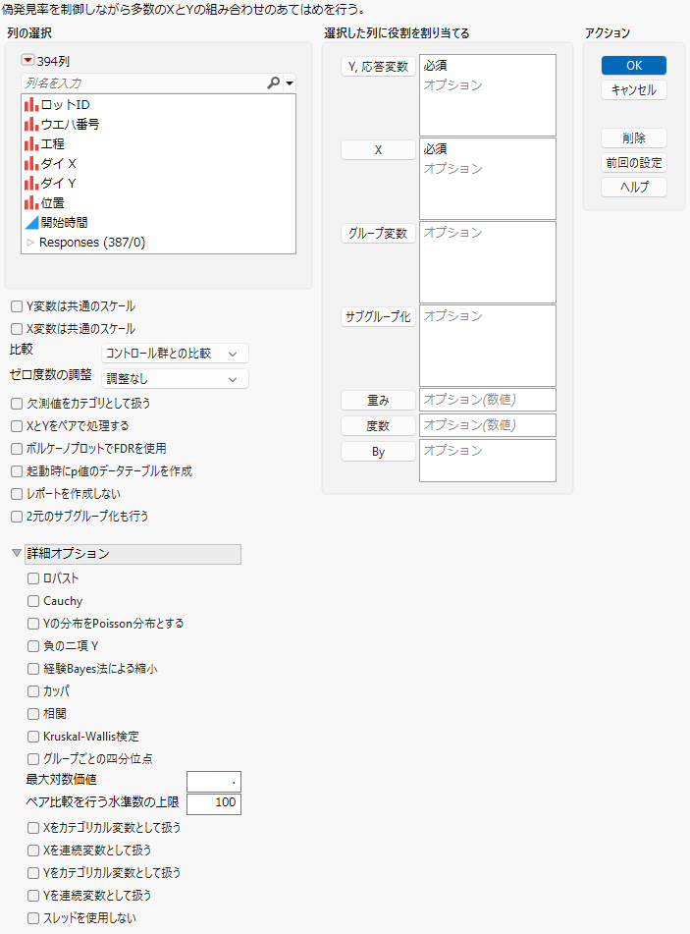Screen dimensions: 690x934
Task: Enable Y変数は共通のスケール checkbox
Action: 17,306
